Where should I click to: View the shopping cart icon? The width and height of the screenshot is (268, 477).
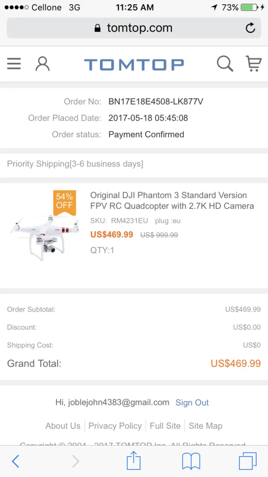pos(253,64)
